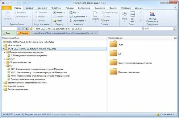The height and width of the screenshot is (118, 179).
Task: Click the magnifier search icon
Action: [175, 29]
